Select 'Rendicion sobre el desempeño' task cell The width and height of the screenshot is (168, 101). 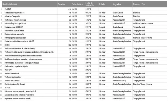tap(14, 34)
